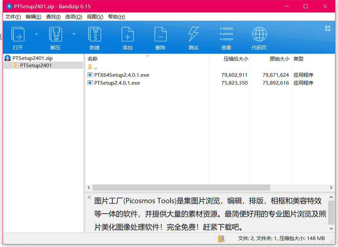Screen dimensions: 338x247
Task: Click comment pane scroll up arrow
Action: pyautogui.click(x=331, y=197)
